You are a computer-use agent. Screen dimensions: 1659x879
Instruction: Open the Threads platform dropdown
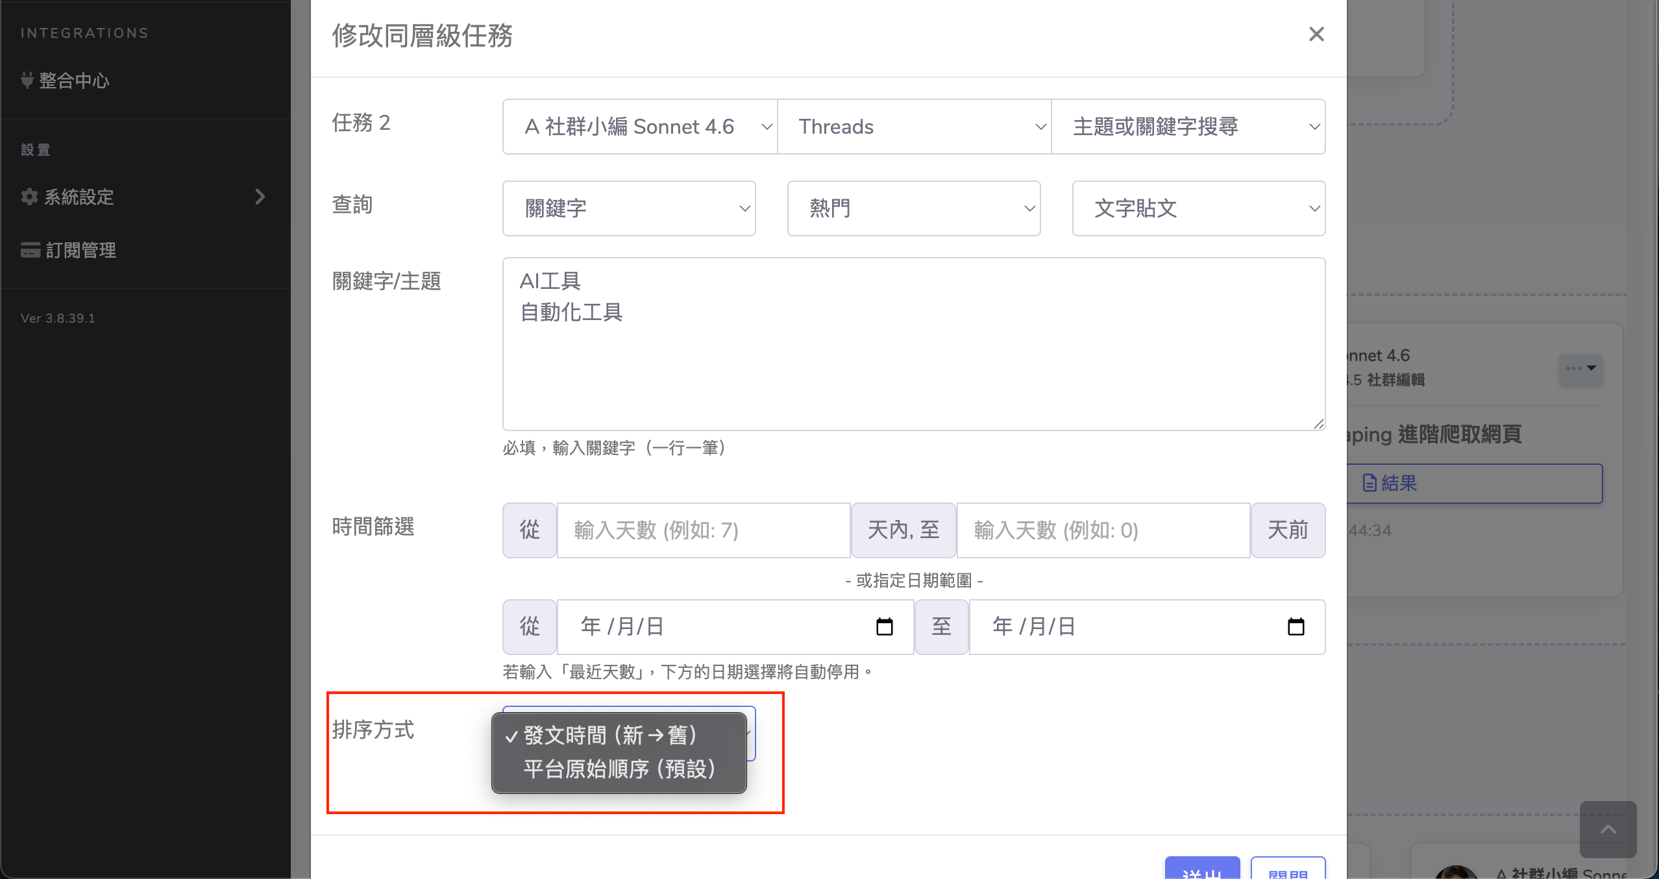coord(913,127)
